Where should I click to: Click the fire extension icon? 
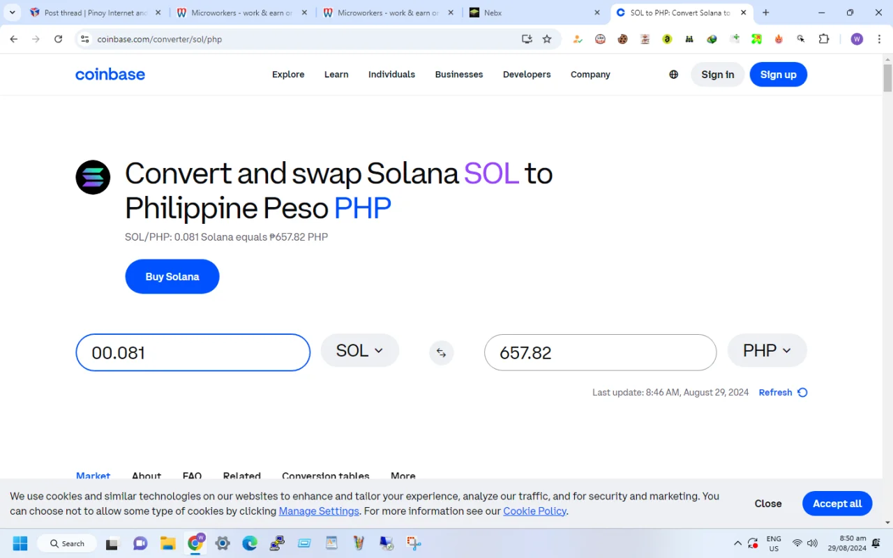click(779, 39)
